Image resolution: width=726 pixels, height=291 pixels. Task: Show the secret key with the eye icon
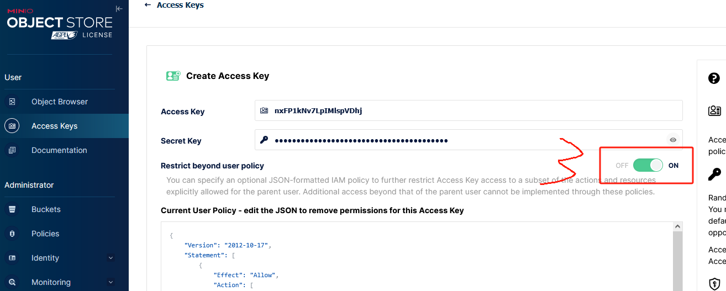(673, 140)
